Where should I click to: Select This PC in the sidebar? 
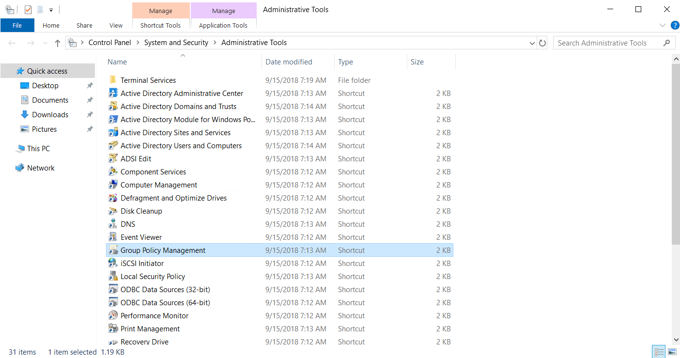[38, 148]
